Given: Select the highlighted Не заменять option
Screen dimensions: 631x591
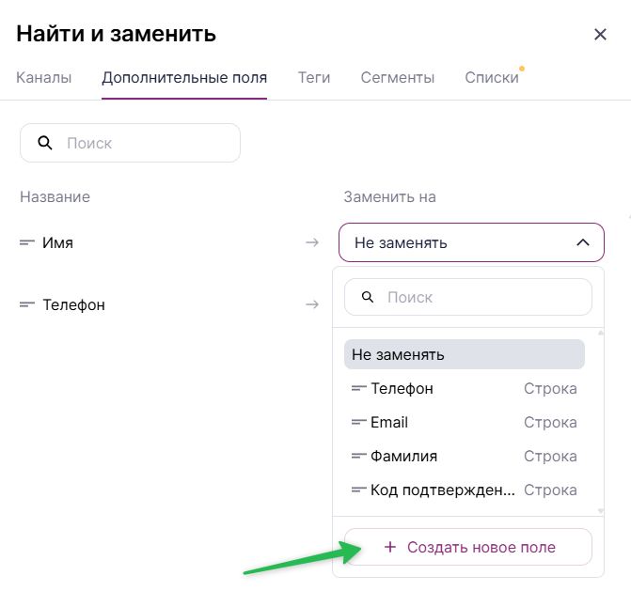Looking at the screenshot, I should coord(465,354).
